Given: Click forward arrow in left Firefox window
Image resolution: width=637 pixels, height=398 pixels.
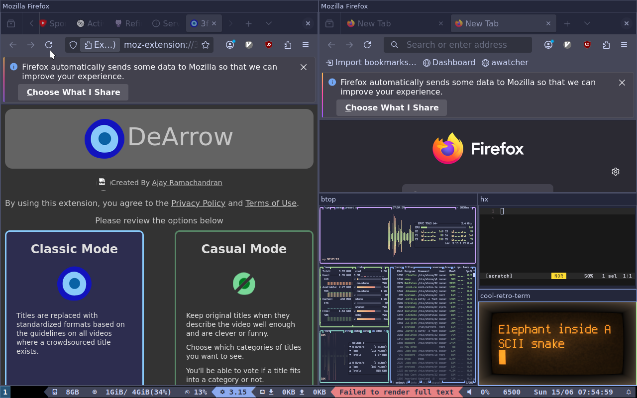Looking at the screenshot, I should [31, 45].
